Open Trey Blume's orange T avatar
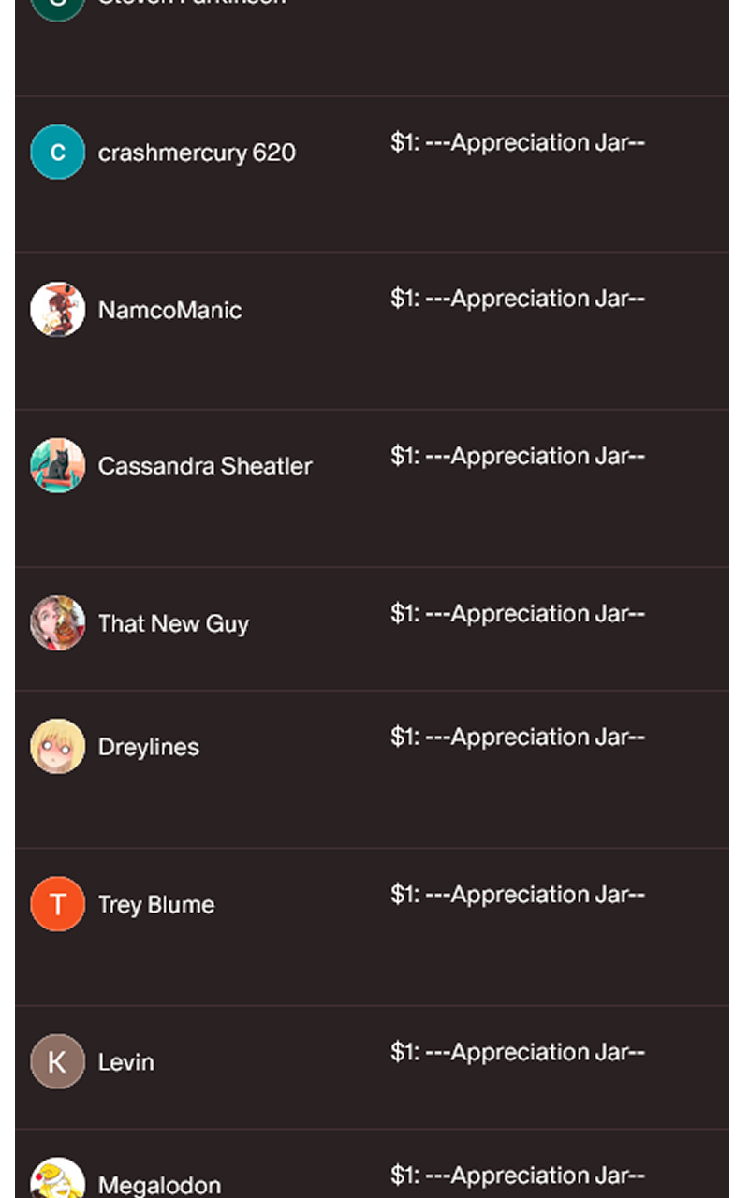Image resolution: width=749 pixels, height=1198 pixels. point(57,904)
